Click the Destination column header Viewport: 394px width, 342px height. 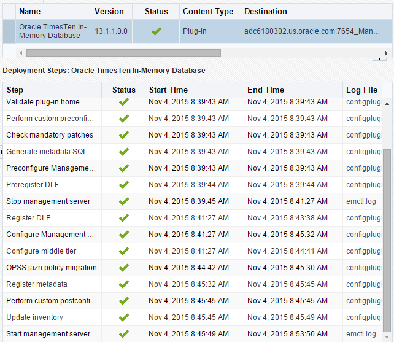tap(314, 11)
